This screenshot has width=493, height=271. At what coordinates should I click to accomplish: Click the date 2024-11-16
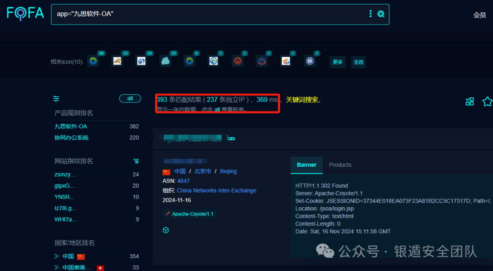click(x=177, y=200)
